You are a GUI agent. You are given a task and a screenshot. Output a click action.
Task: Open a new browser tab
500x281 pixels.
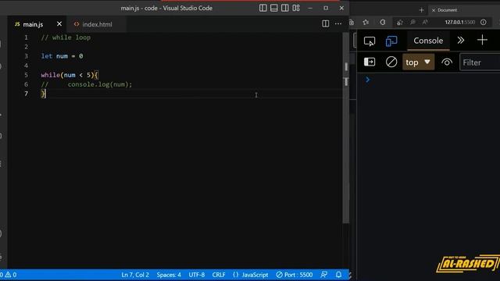point(421,10)
